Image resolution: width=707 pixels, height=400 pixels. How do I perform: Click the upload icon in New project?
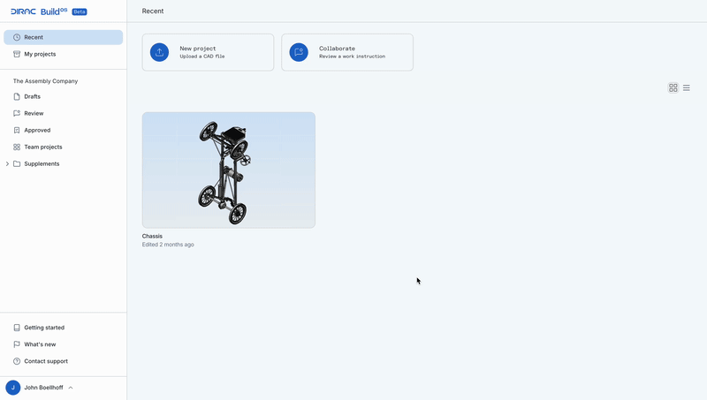click(x=159, y=52)
